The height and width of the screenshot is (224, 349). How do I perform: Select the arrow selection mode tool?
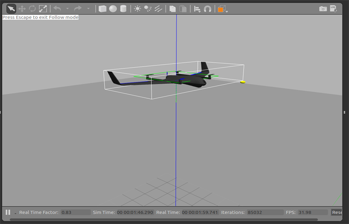(11, 8)
